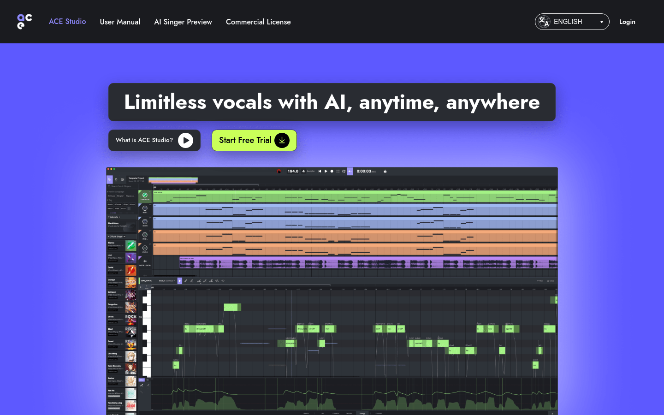Select the Steel singer thumbnail
The height and width of the screenshot is (415, 664).
131,332
